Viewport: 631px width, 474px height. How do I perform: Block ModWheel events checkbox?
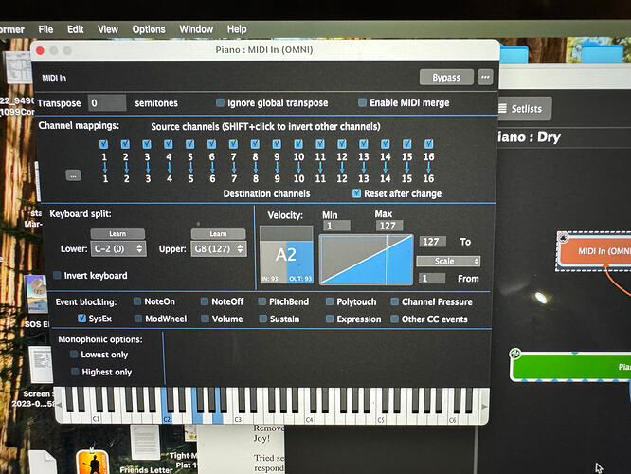coord(138,319)
